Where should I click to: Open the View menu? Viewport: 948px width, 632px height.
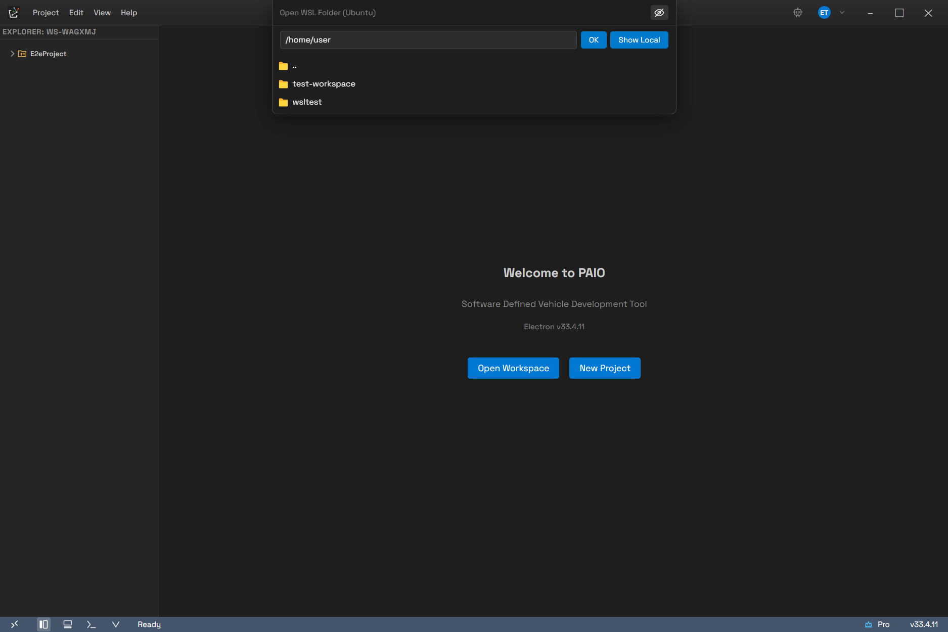102,13
